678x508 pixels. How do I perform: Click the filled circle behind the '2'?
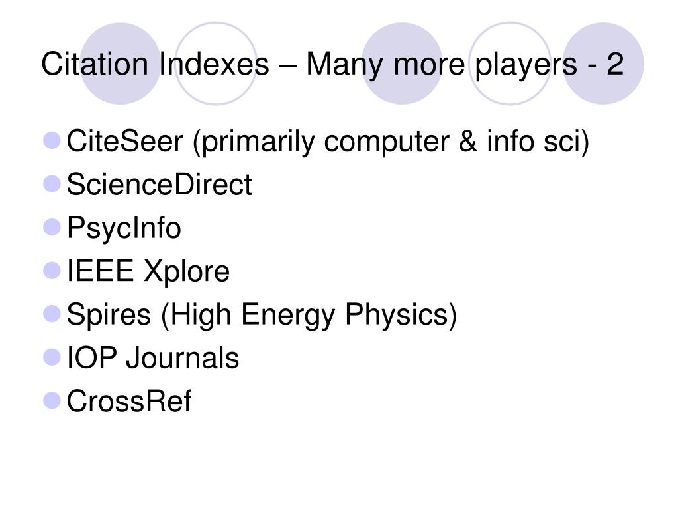pyautogui.click(x=603, y=63)
